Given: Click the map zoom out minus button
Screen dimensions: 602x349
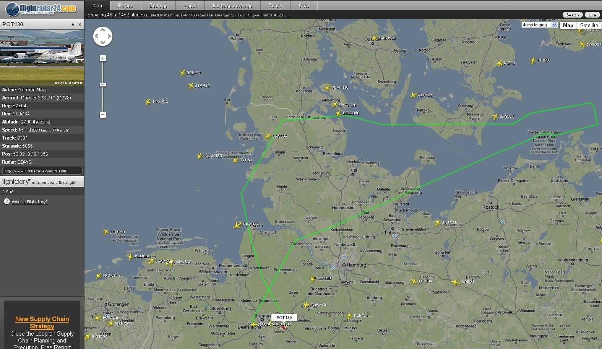Looking at the screenshot, I should (103, 115).
